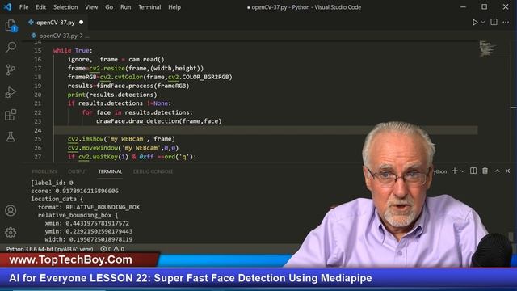Viewport: 517px width, 291px height.
Task: Maximize the panel with the up chevron
Action: 498,171
